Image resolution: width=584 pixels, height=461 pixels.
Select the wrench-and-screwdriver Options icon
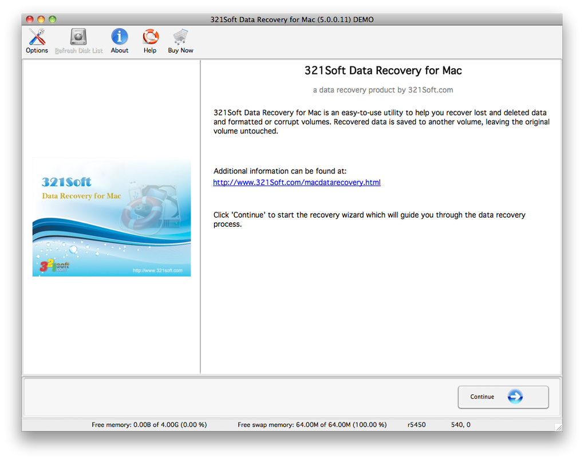pyautogui.click(x=36, y=36)
